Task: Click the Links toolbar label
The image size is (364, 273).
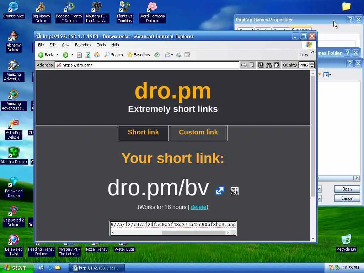Action: (x=304, y=55)
